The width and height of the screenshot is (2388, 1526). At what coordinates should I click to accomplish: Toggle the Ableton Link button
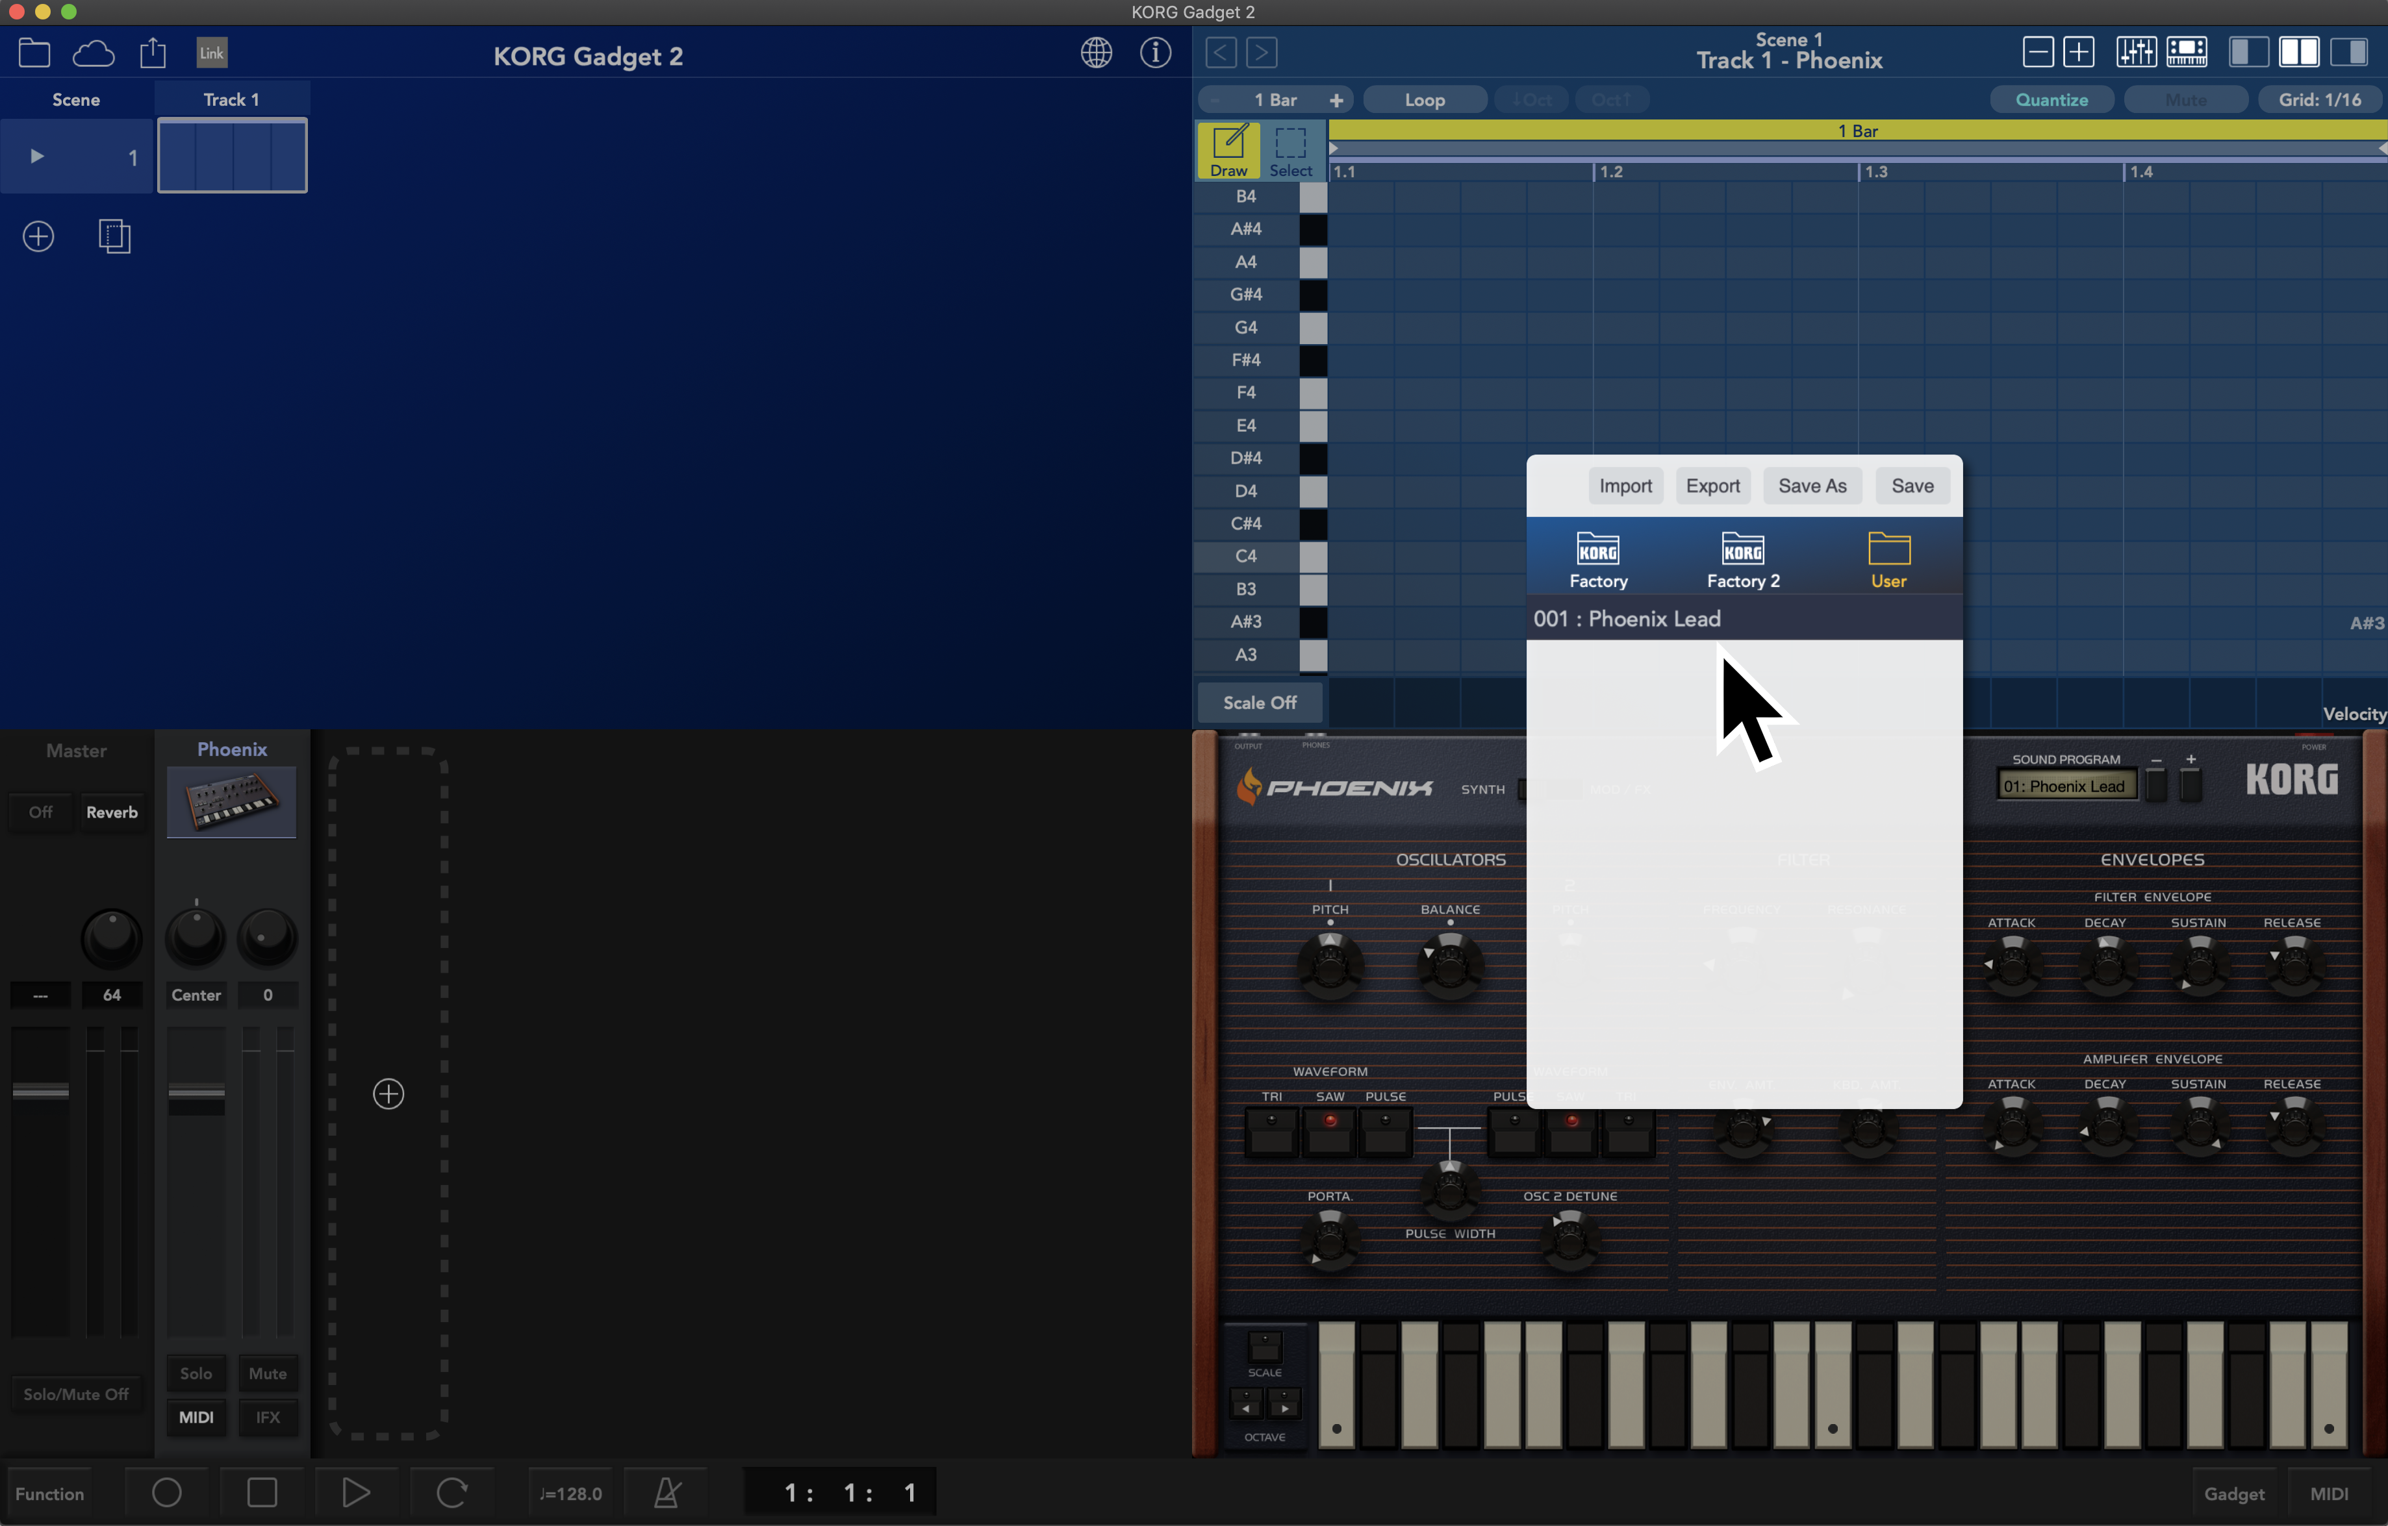(211, 53)
